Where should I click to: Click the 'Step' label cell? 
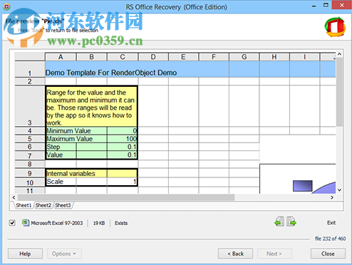point(61,147)
